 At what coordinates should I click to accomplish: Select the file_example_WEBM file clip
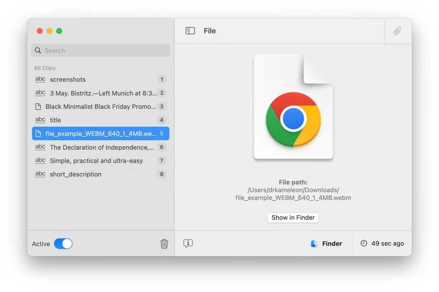click(x=101, y=134)
